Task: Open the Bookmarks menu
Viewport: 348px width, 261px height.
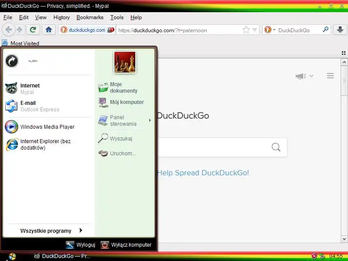Action: point(90,17)
